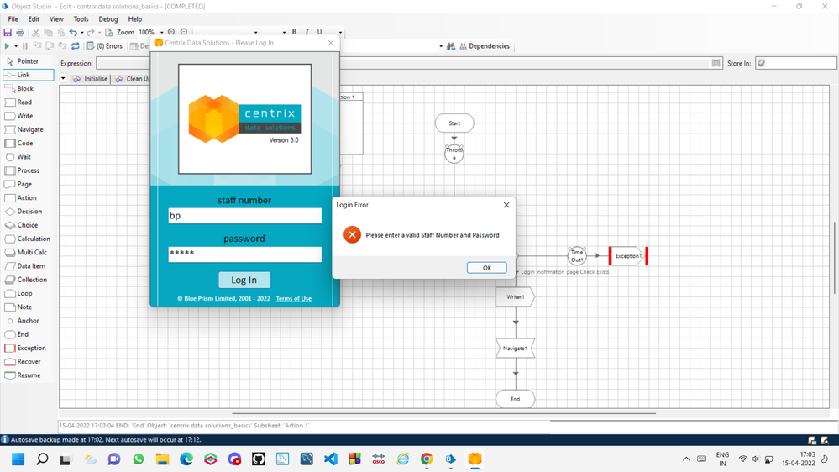
Task: Click the staff number input field
Action: 244,216
